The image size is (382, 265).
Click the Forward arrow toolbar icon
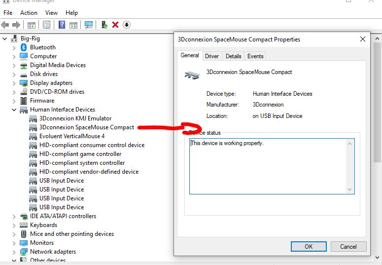16,25
